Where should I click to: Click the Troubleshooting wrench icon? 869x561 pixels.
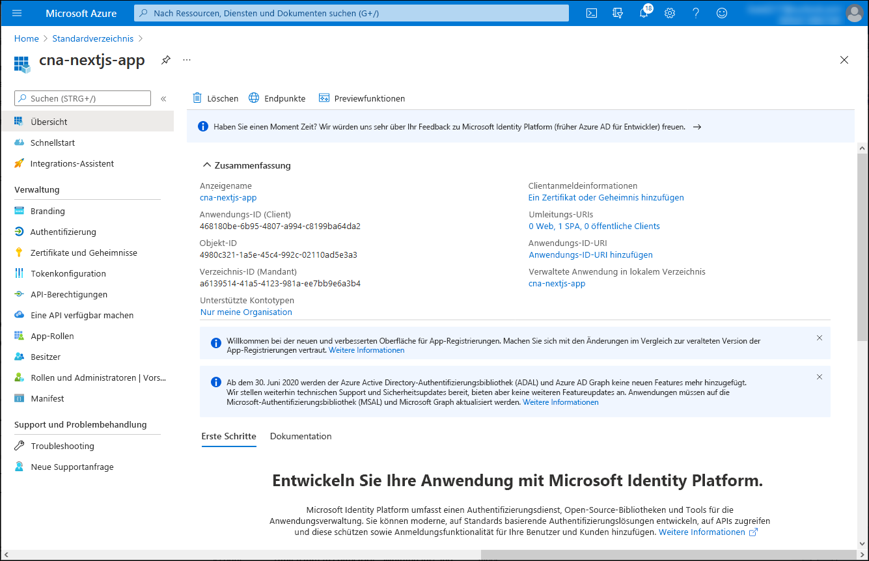tap(19, 446)
